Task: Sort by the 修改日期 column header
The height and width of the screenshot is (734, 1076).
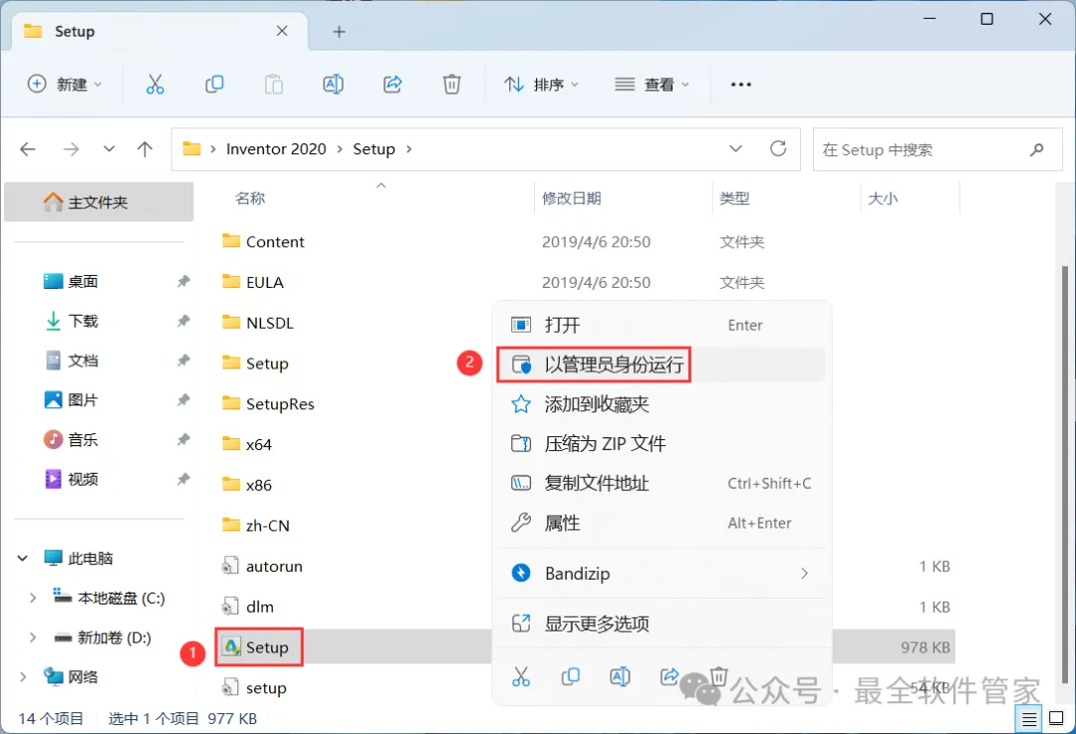Action: pos(572,198)
